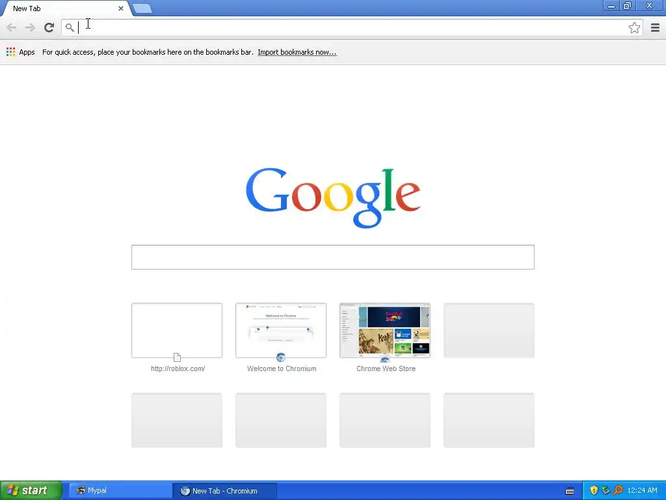Reload the current page
Viewport: 666px width, 500px height.
coord(49,27)
